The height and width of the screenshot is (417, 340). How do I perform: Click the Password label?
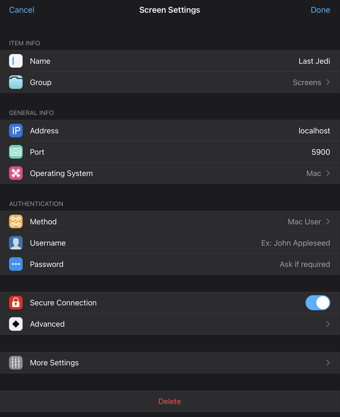tap(46, 264)
